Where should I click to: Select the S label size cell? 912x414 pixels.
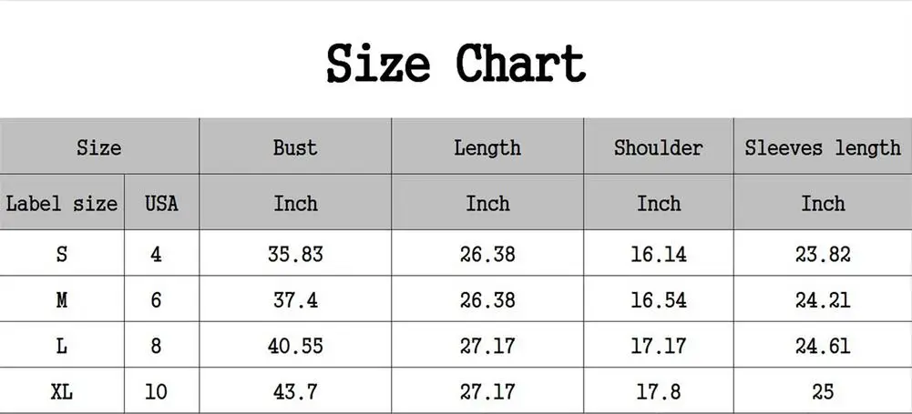point(62,254)
